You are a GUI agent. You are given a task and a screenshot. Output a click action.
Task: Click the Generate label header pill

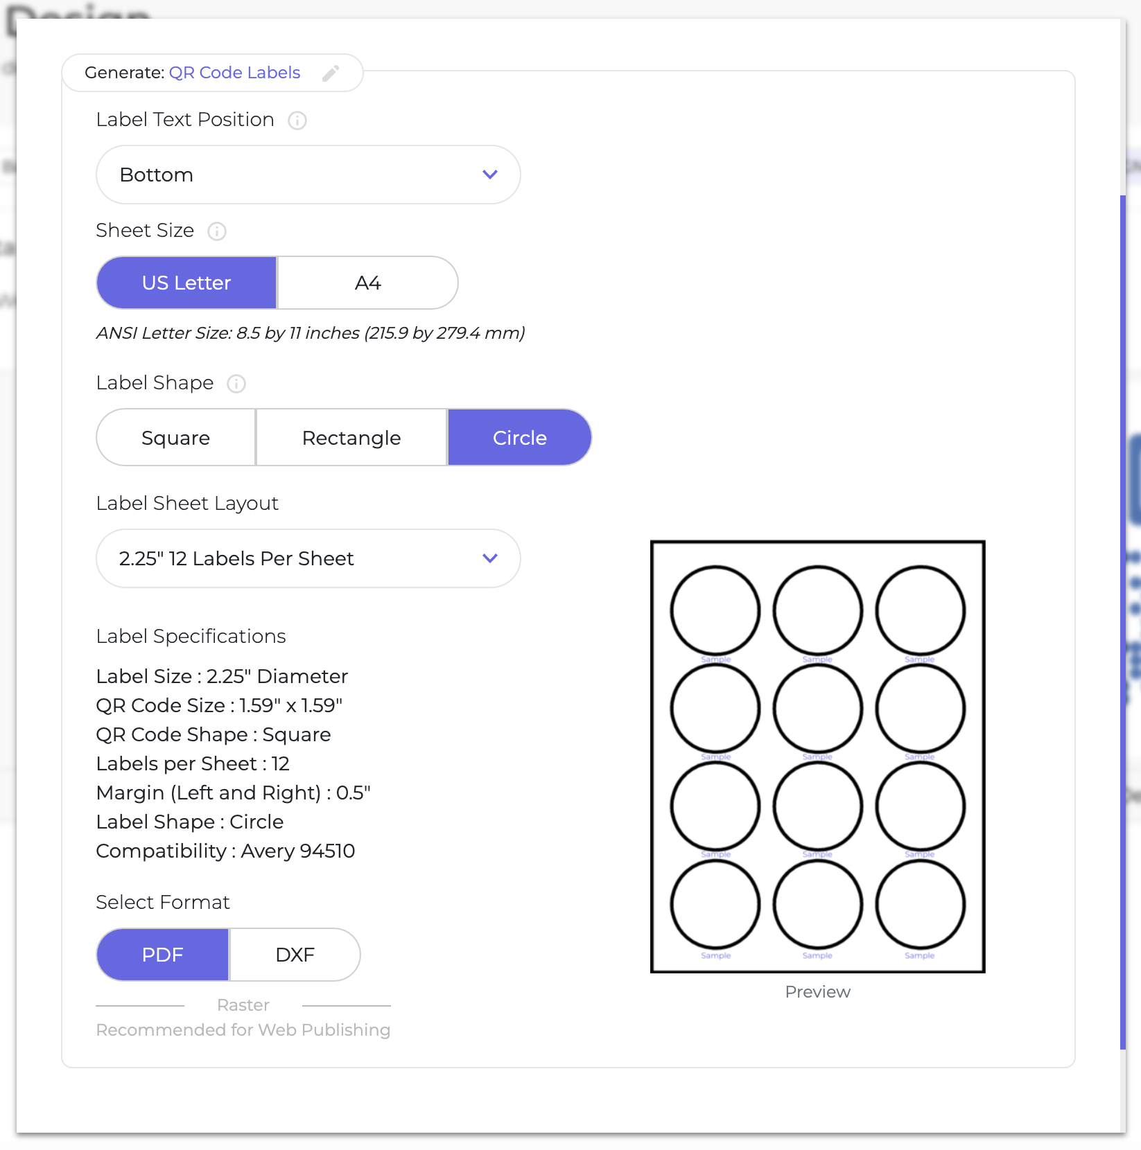tap(213, 73)
